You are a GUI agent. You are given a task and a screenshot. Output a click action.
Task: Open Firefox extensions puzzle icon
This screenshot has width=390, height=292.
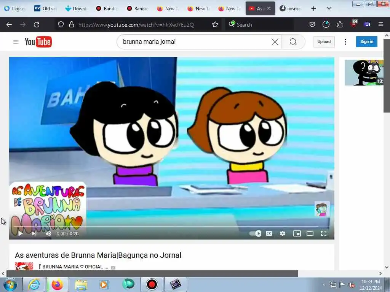click(340, 24)
